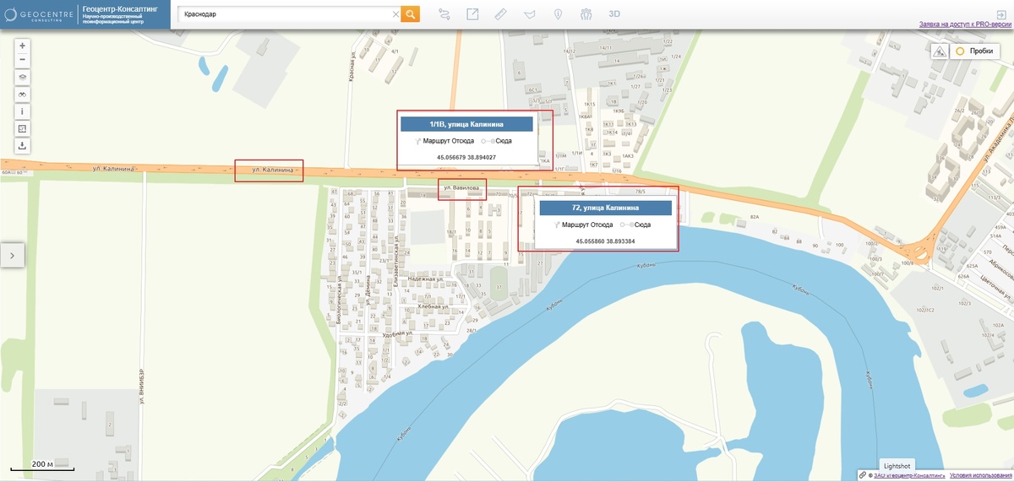Zoom out with the minus button
The image size is (1014, 482).
[23, 61]
